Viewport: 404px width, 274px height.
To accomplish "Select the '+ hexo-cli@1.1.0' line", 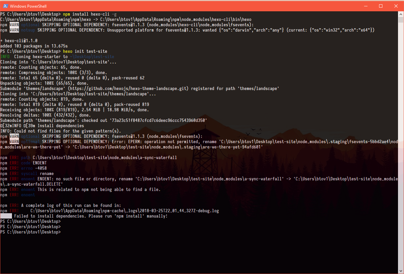I will click(19, 41).
